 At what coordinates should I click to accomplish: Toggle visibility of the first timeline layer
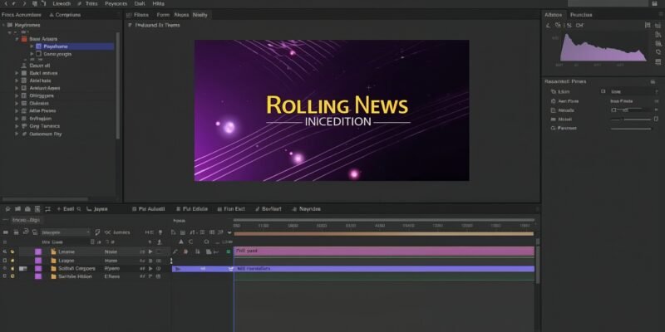4,251
